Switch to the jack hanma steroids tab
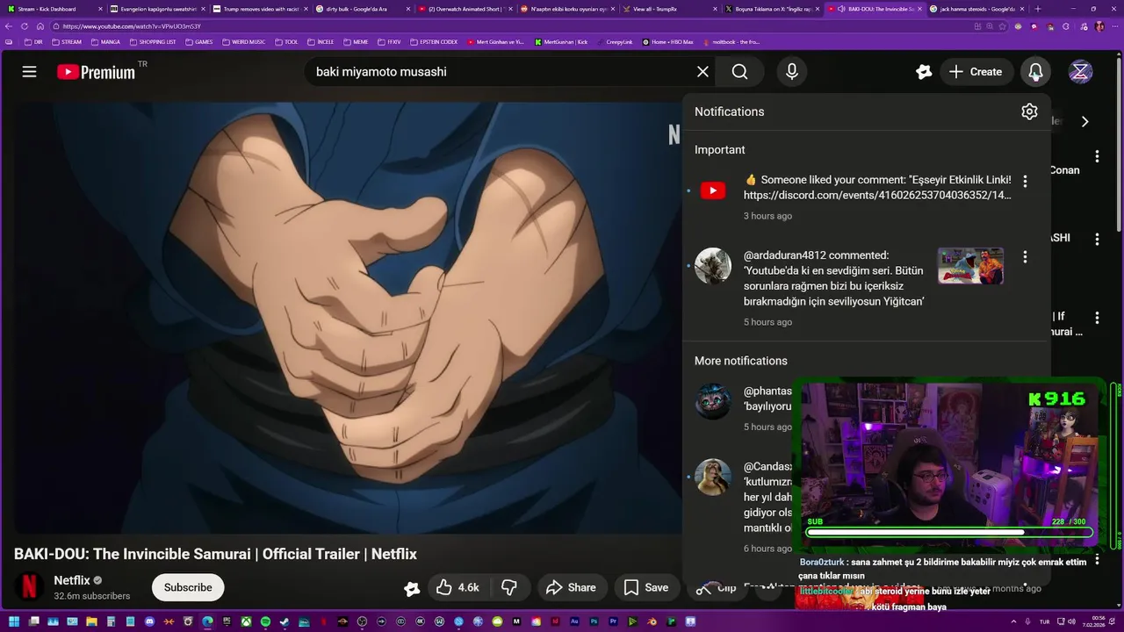1124x632 pixels. [x=977, y=9]
